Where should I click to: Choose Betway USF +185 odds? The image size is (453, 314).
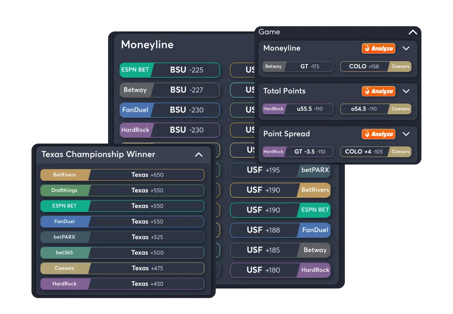pos(280,250)
